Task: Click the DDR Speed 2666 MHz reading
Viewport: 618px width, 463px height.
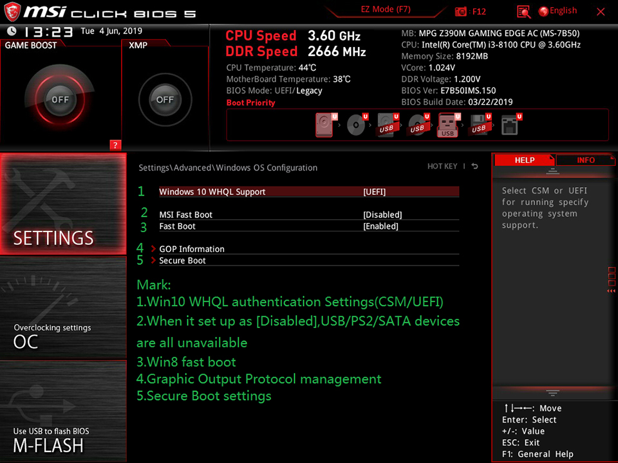Action: tap(295, 51)
